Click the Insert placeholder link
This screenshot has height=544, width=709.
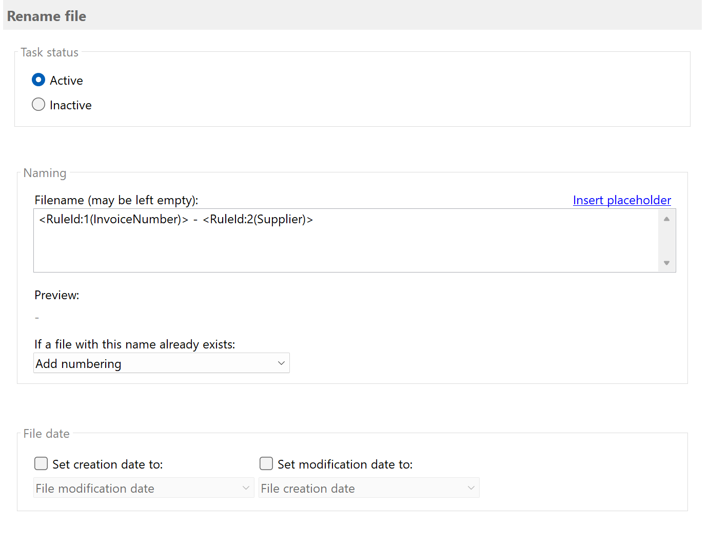pyautogui.click(x=622, y=200)
